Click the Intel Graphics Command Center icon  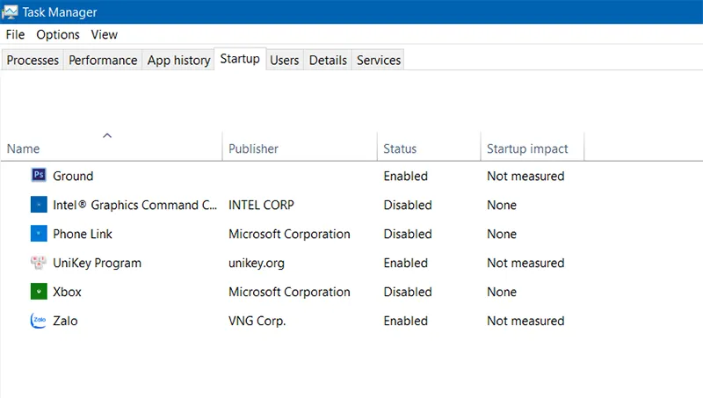click(x=39, y=205)
